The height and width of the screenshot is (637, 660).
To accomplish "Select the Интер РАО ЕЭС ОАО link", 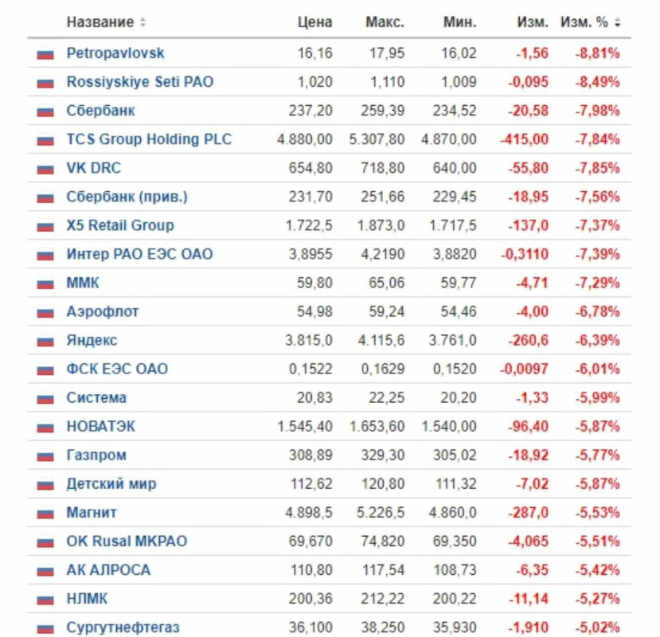I will coord(139,254).
